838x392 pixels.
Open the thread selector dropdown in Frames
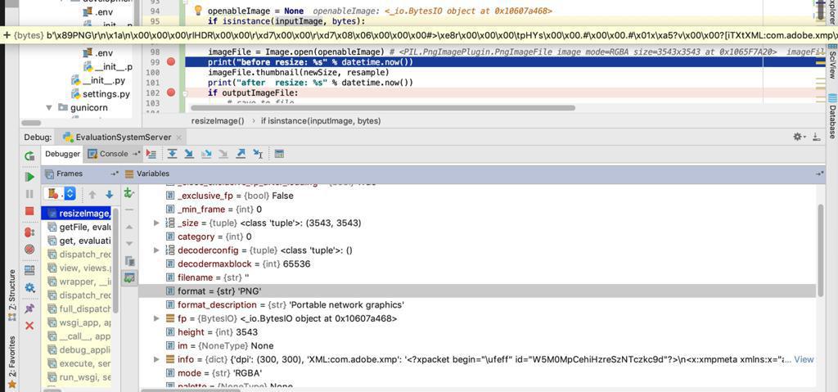(x=60, y=194)
